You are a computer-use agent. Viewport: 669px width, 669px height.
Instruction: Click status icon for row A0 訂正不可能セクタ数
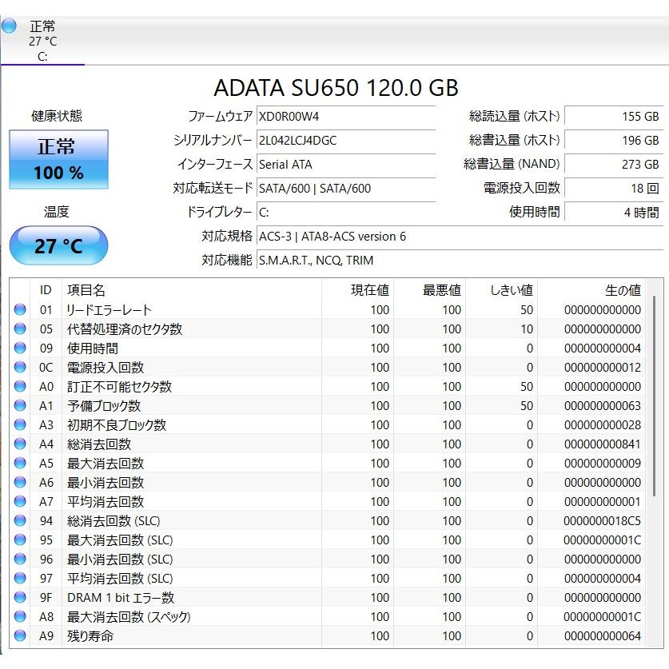(x=20, y=386)
